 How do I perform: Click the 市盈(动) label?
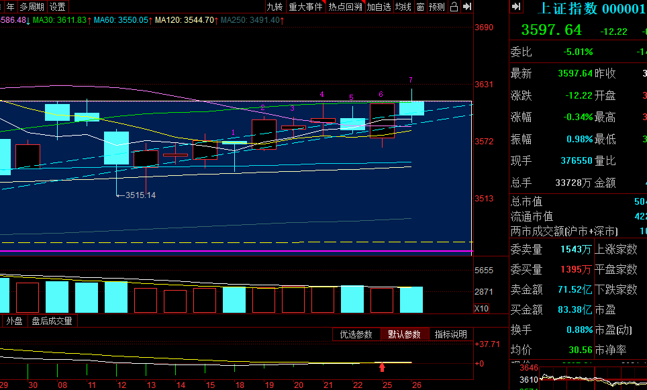[613, 330]
